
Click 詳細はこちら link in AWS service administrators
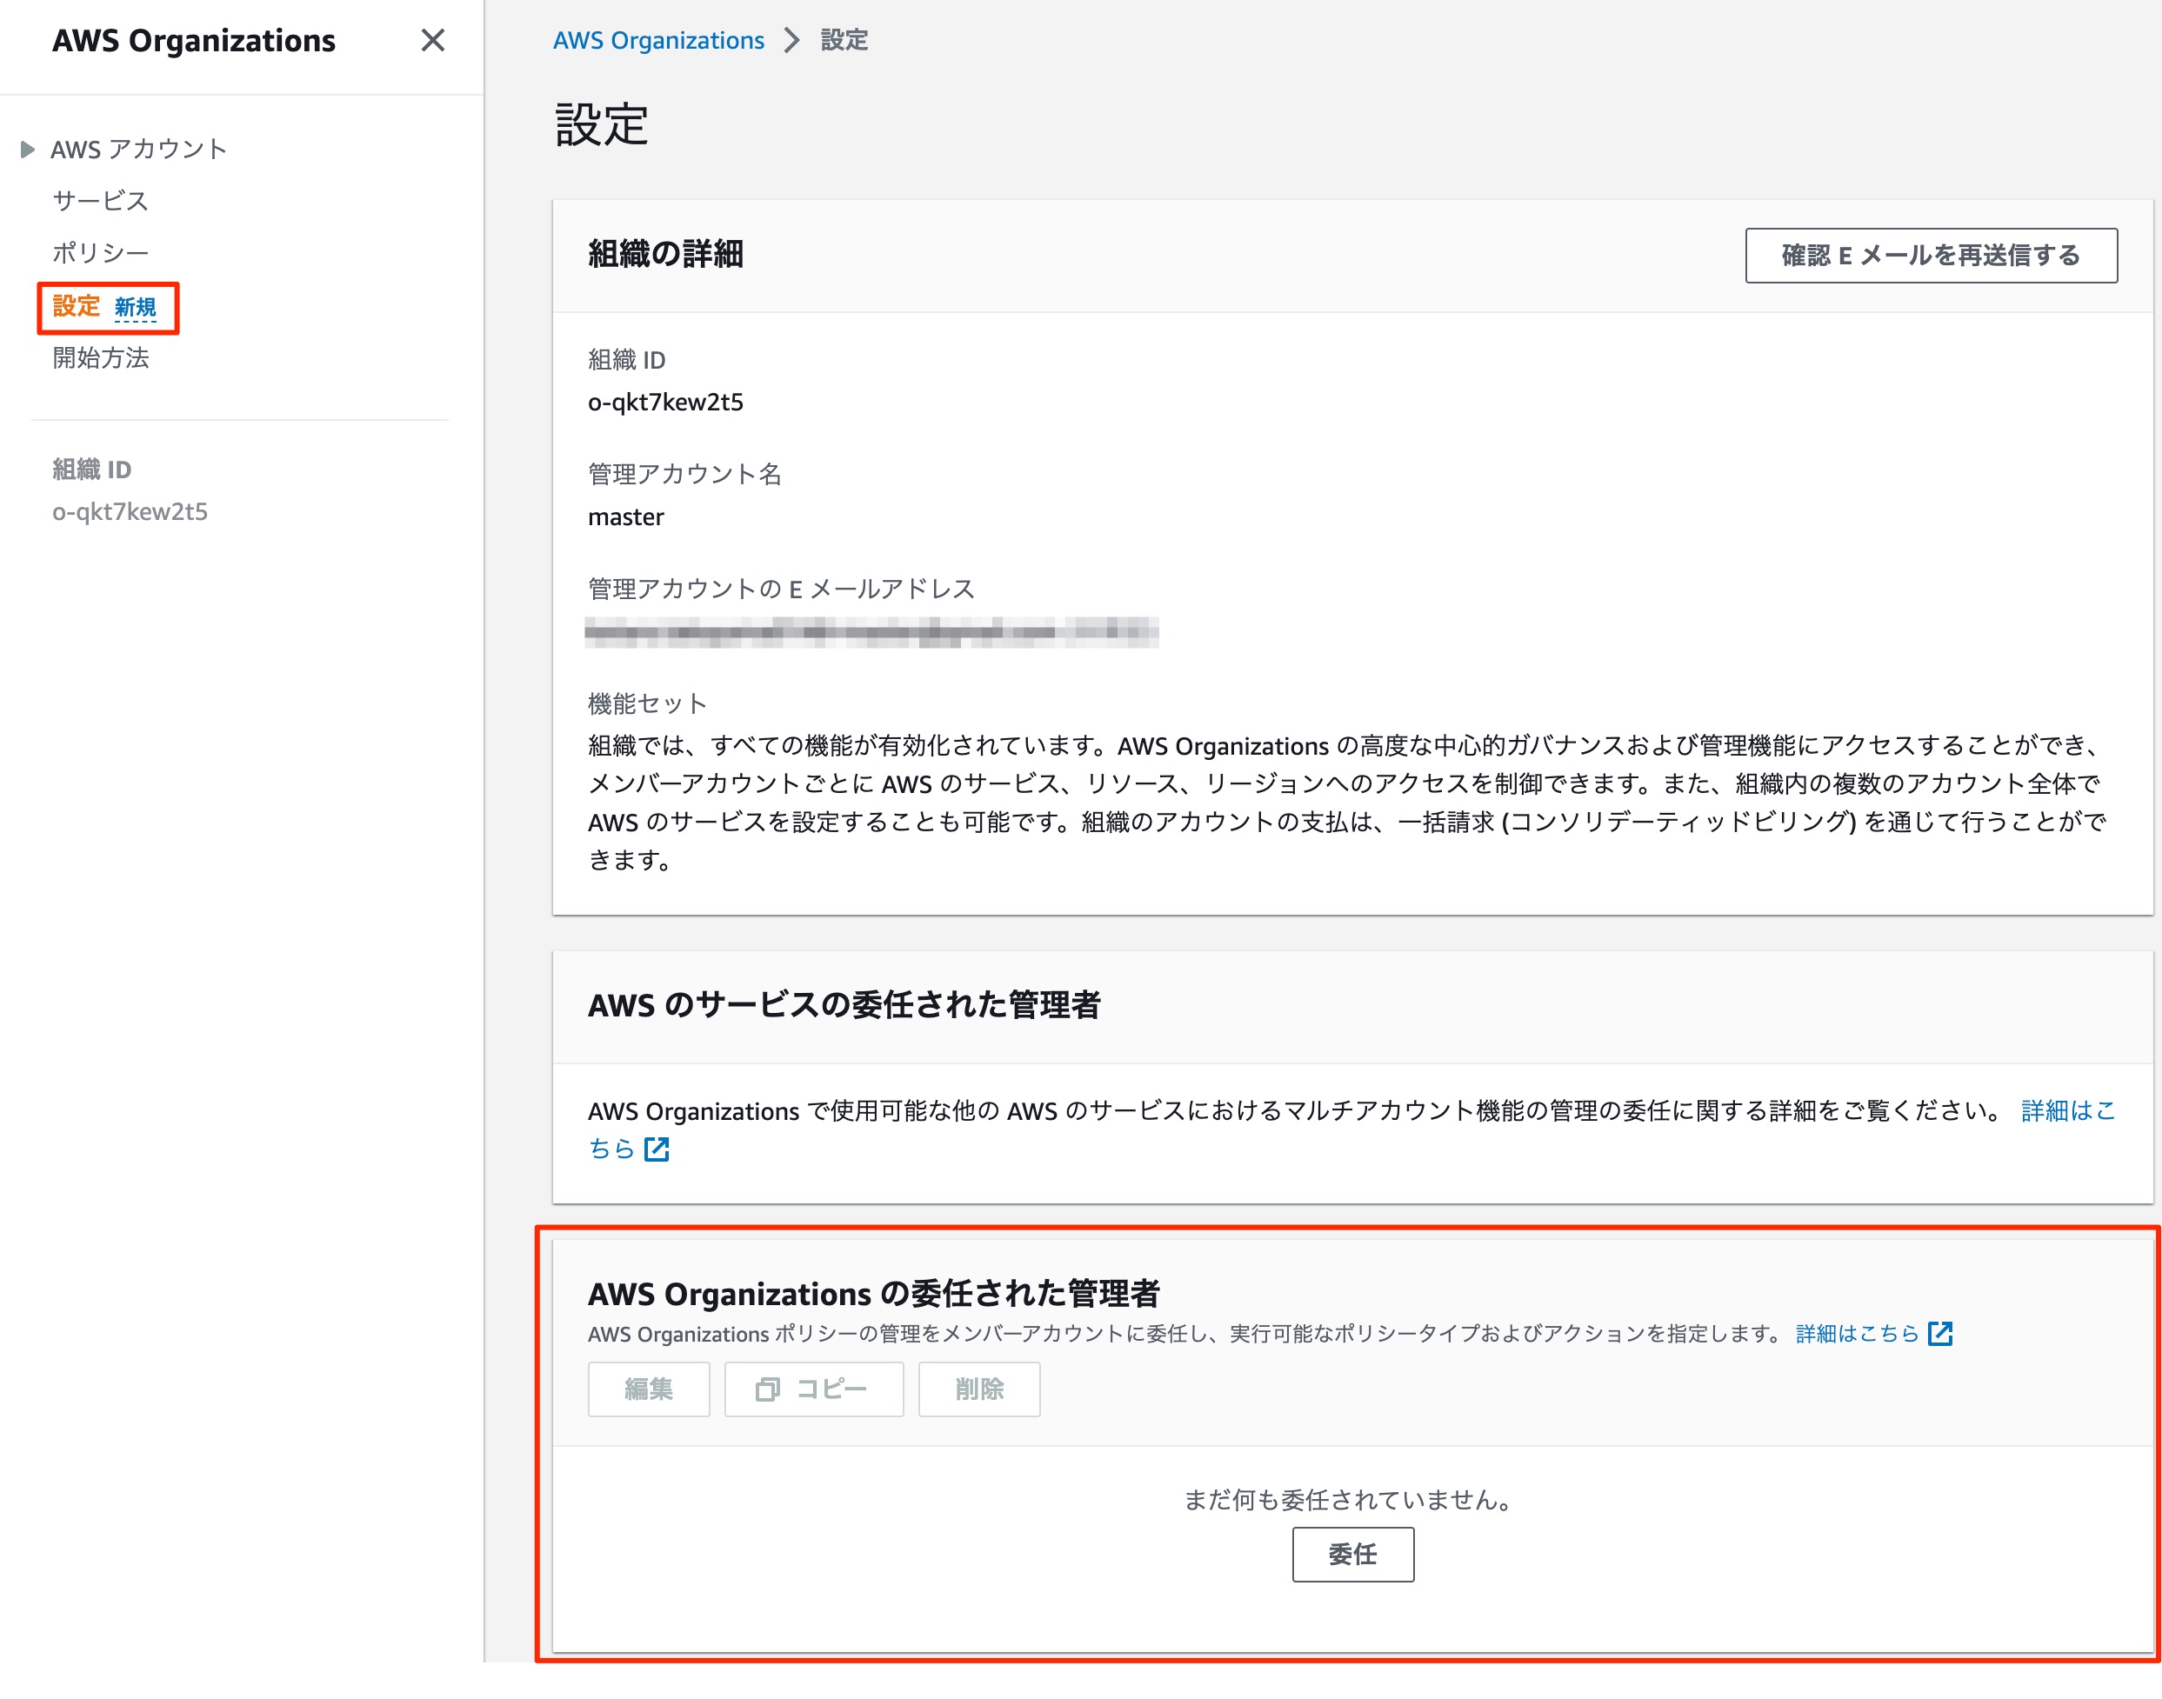click(x=2067, y=1110)
